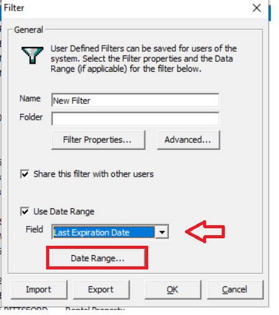
Task: Click the funnel filter icon
Action: pos(32,55)
